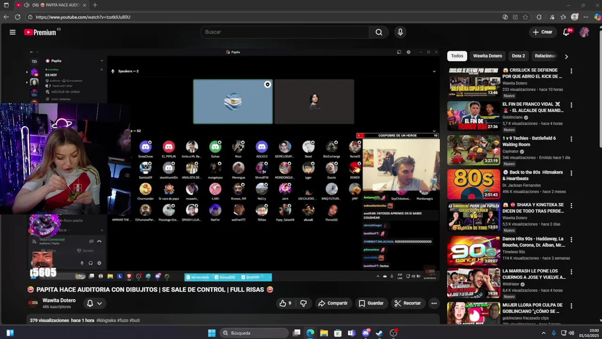Screen dimensions: 602x339
Task: Mute the tab audio speaker icon
Action: pos(26,5)
